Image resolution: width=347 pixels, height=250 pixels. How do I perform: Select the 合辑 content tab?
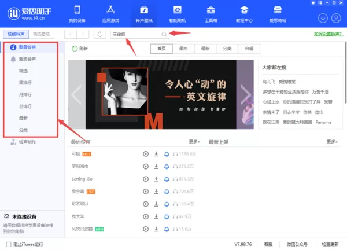coord(249,49)
